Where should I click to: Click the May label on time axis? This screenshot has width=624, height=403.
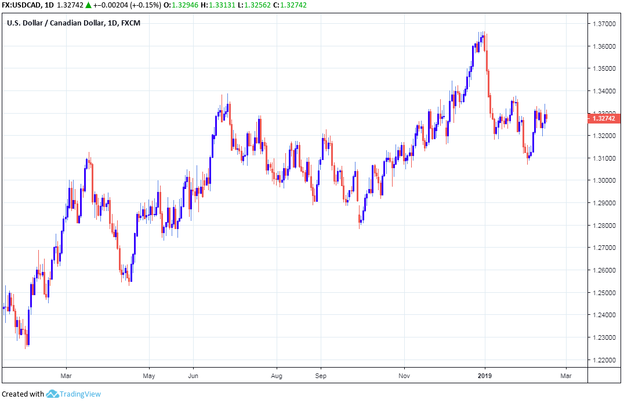(x=149, y=376)
